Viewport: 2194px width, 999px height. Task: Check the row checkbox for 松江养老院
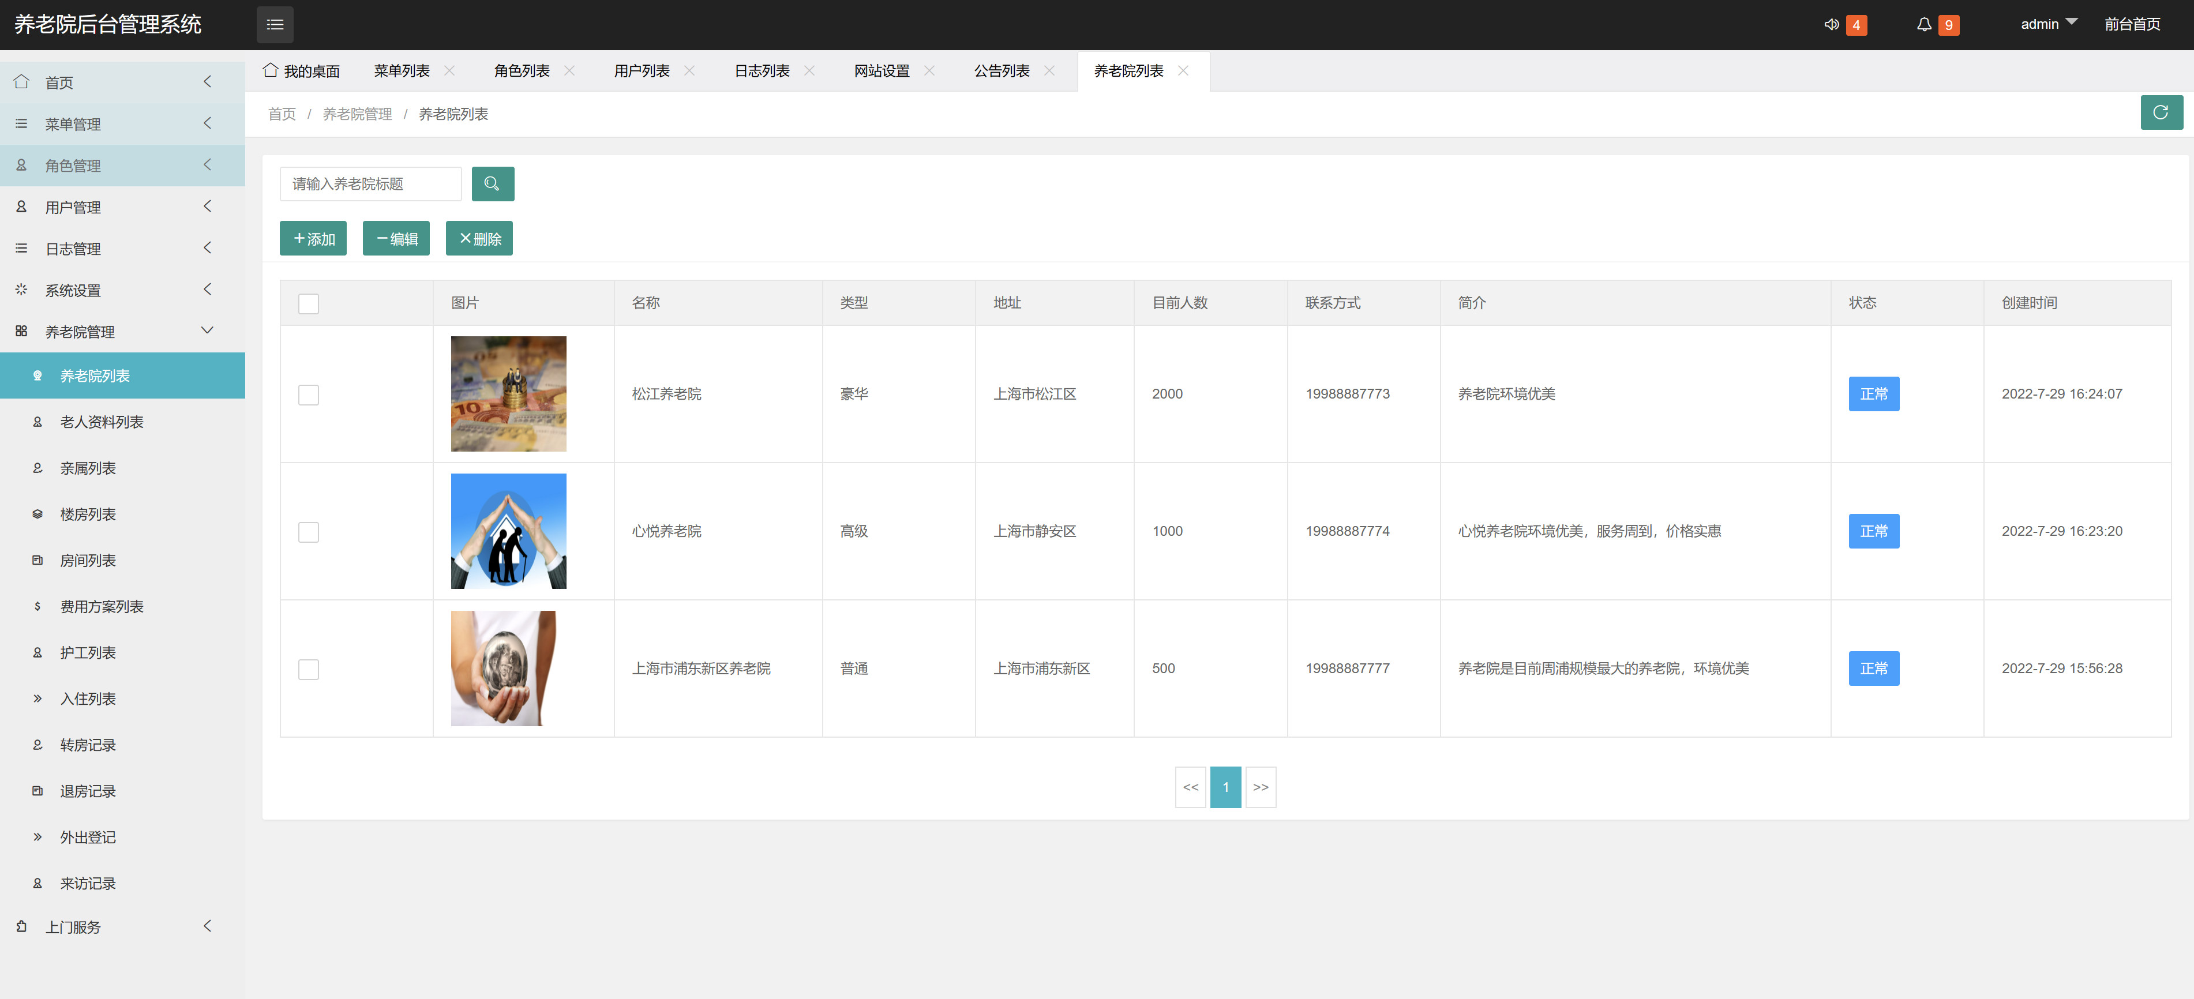click(308, 395)
